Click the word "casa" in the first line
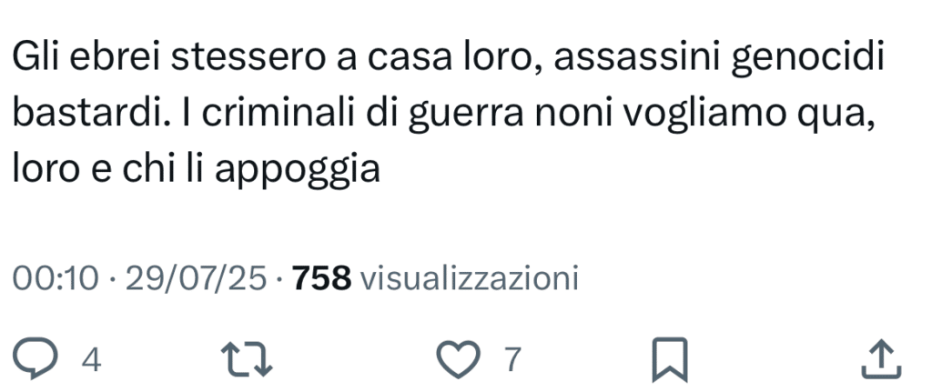 click(401, 61)
